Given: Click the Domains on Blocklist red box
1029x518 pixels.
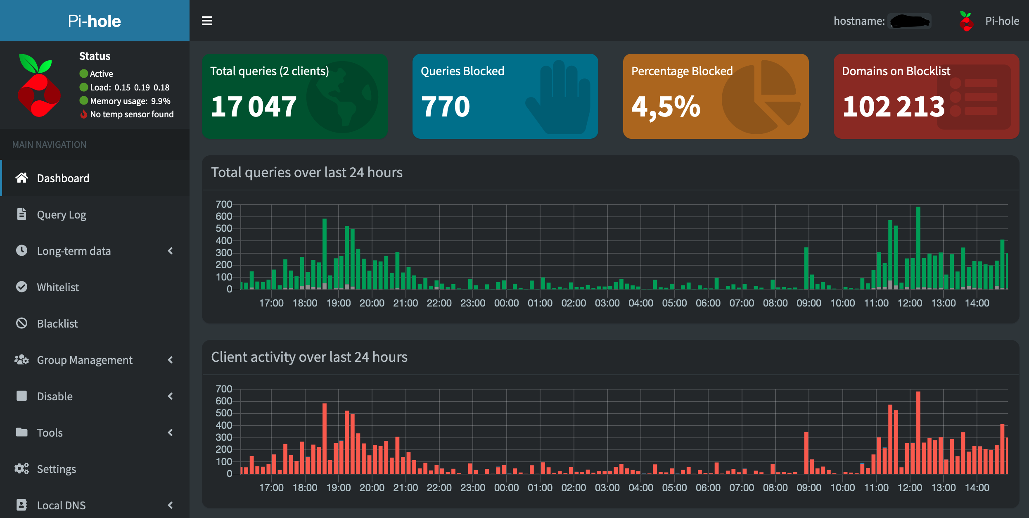Looking at the screenshot, I should click(x=926, y=96).
